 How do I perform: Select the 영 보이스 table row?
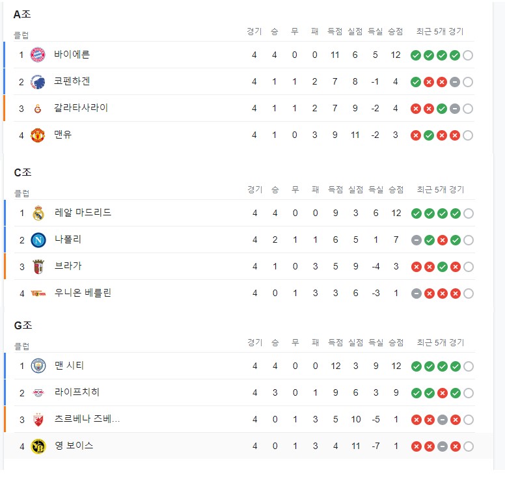click(249, 446)
